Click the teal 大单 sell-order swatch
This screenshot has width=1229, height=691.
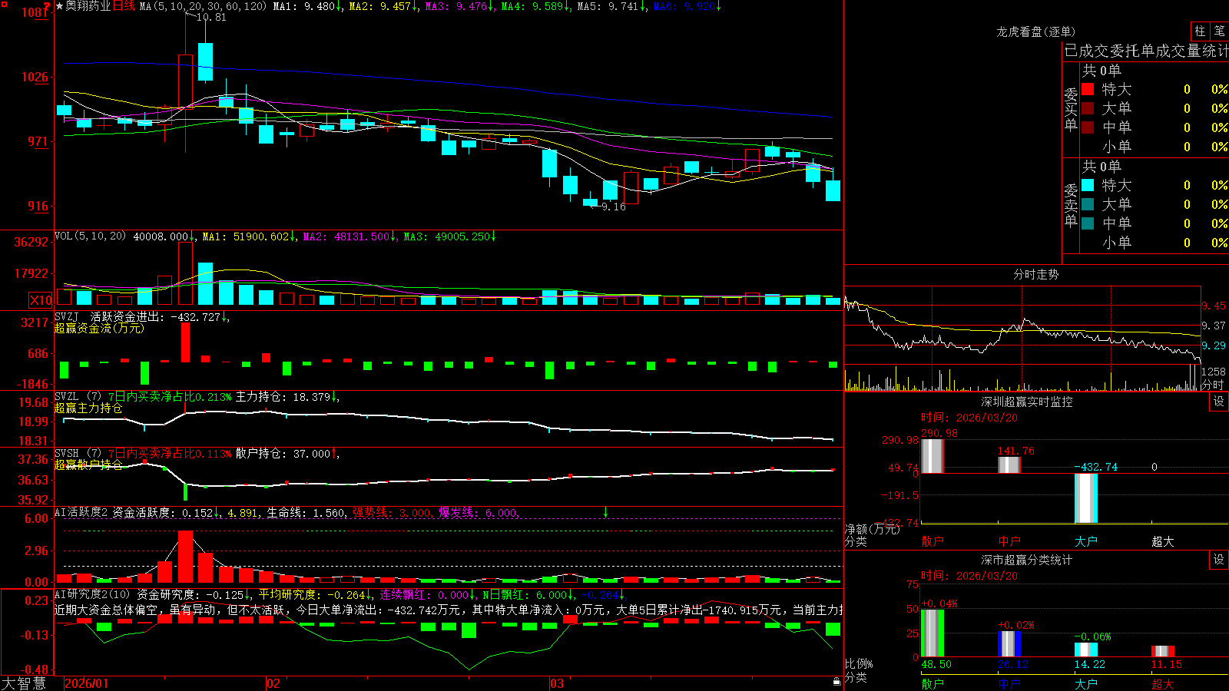pos(1088,204)
